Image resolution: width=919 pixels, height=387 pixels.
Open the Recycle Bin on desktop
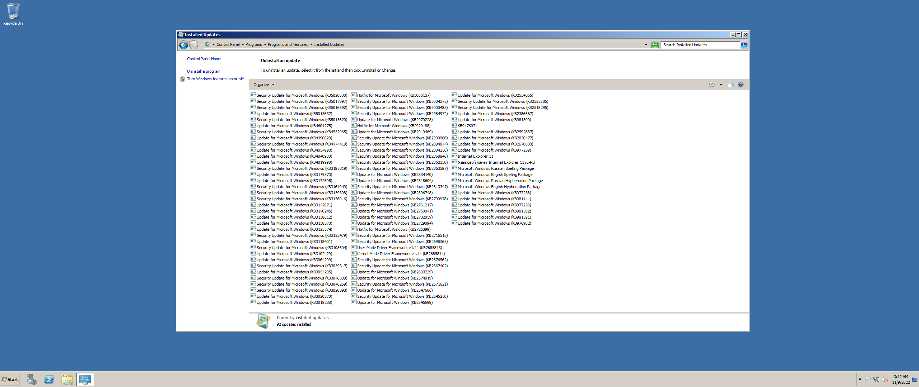[13, 14]
